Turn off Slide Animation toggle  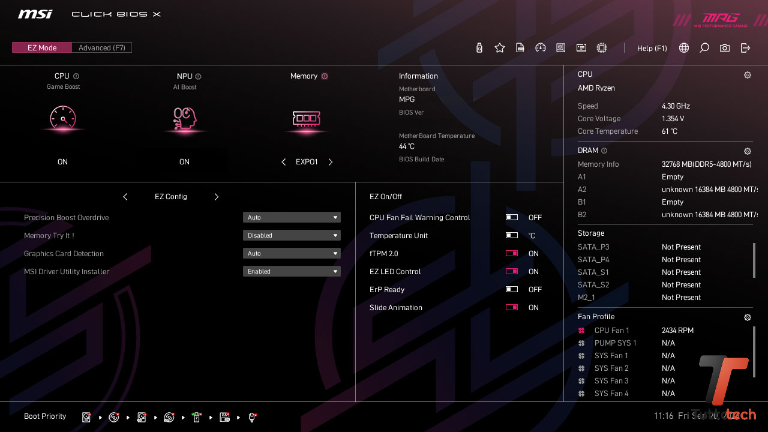(x=512, y=308)
